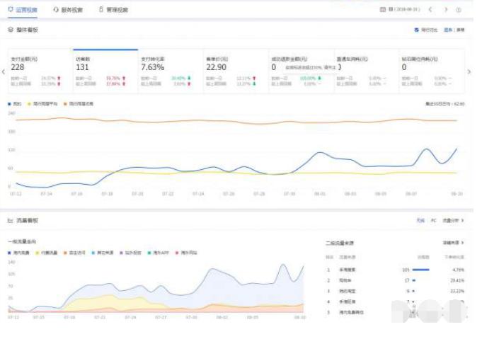This screenshot has height=339, width=499.
Task: Open the 流量分析 link
Action: click(x=453, y=221)
